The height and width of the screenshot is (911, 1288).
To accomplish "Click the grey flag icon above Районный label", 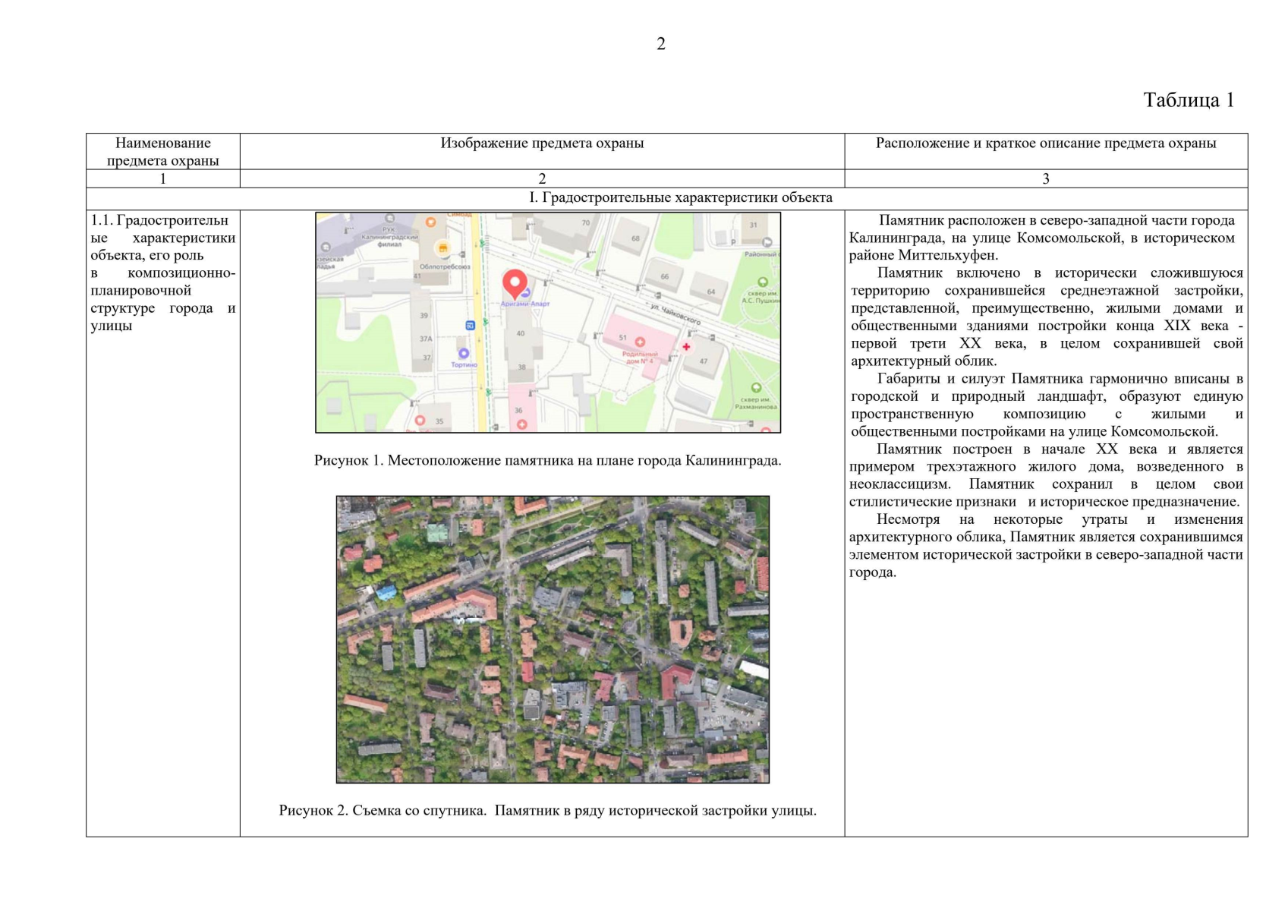I will click(767, 242).
